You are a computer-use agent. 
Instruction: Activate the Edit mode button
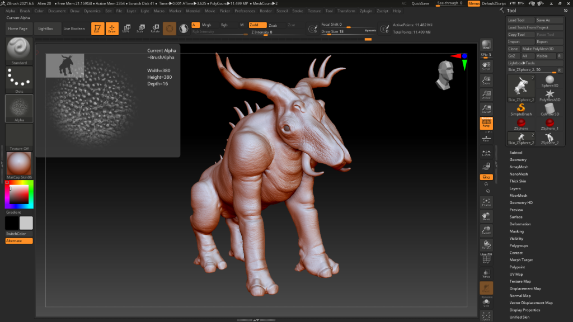(97, 29)
